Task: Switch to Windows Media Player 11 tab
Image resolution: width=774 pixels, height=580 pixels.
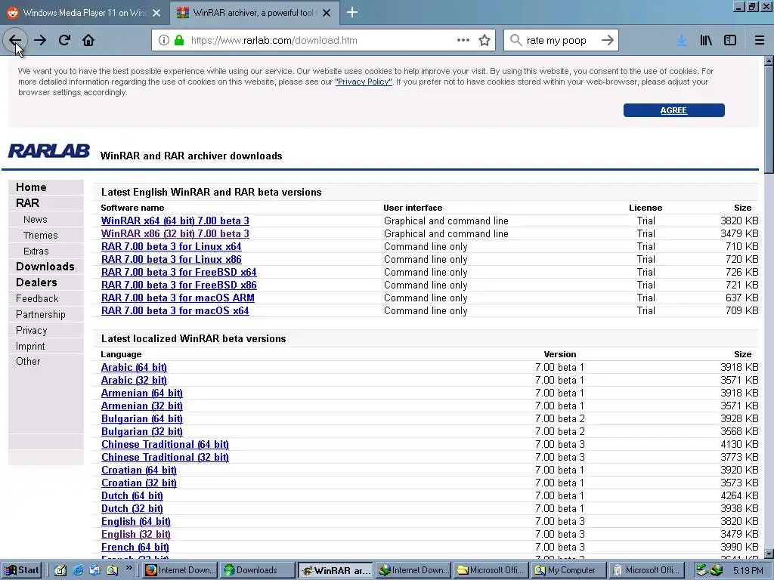Action: tap(85, 13)
